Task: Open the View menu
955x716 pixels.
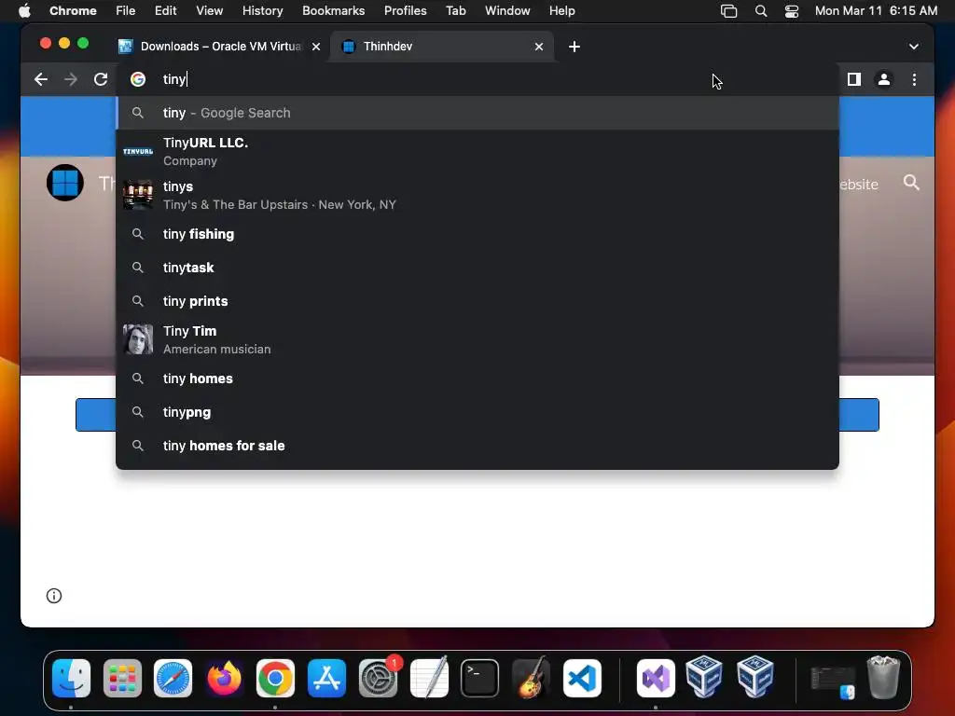Action: tap(209, 10)
